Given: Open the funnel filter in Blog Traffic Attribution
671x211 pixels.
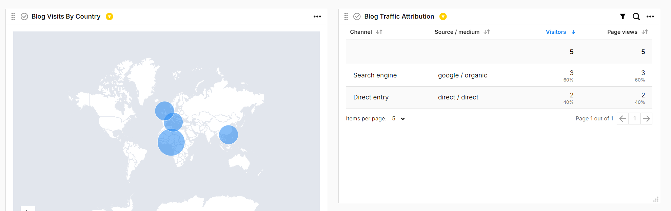Looking at the screenshot, I should point(623,17).
